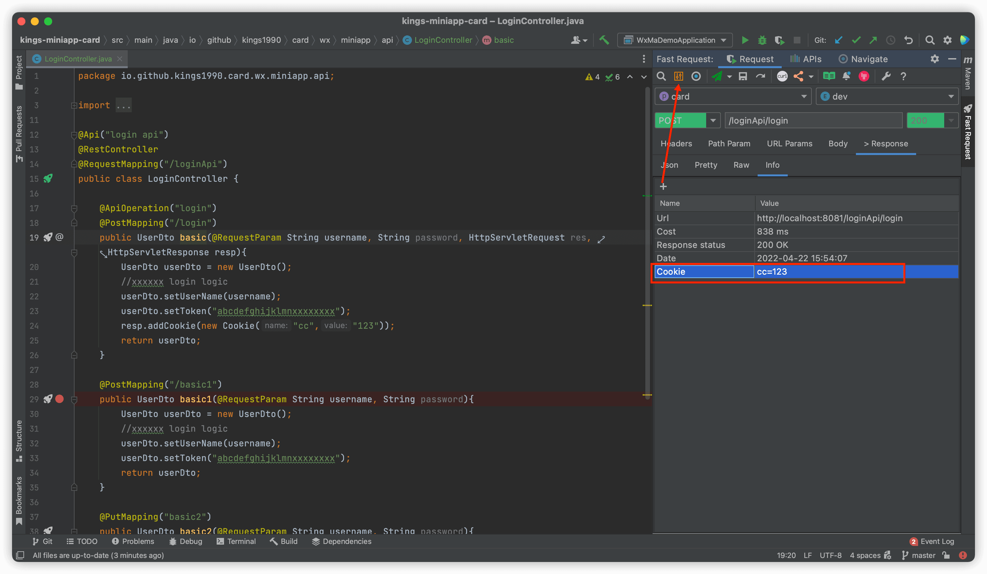
Task: Run WxMaDemoApplication with the green play icon
Action: coord(745,40)
